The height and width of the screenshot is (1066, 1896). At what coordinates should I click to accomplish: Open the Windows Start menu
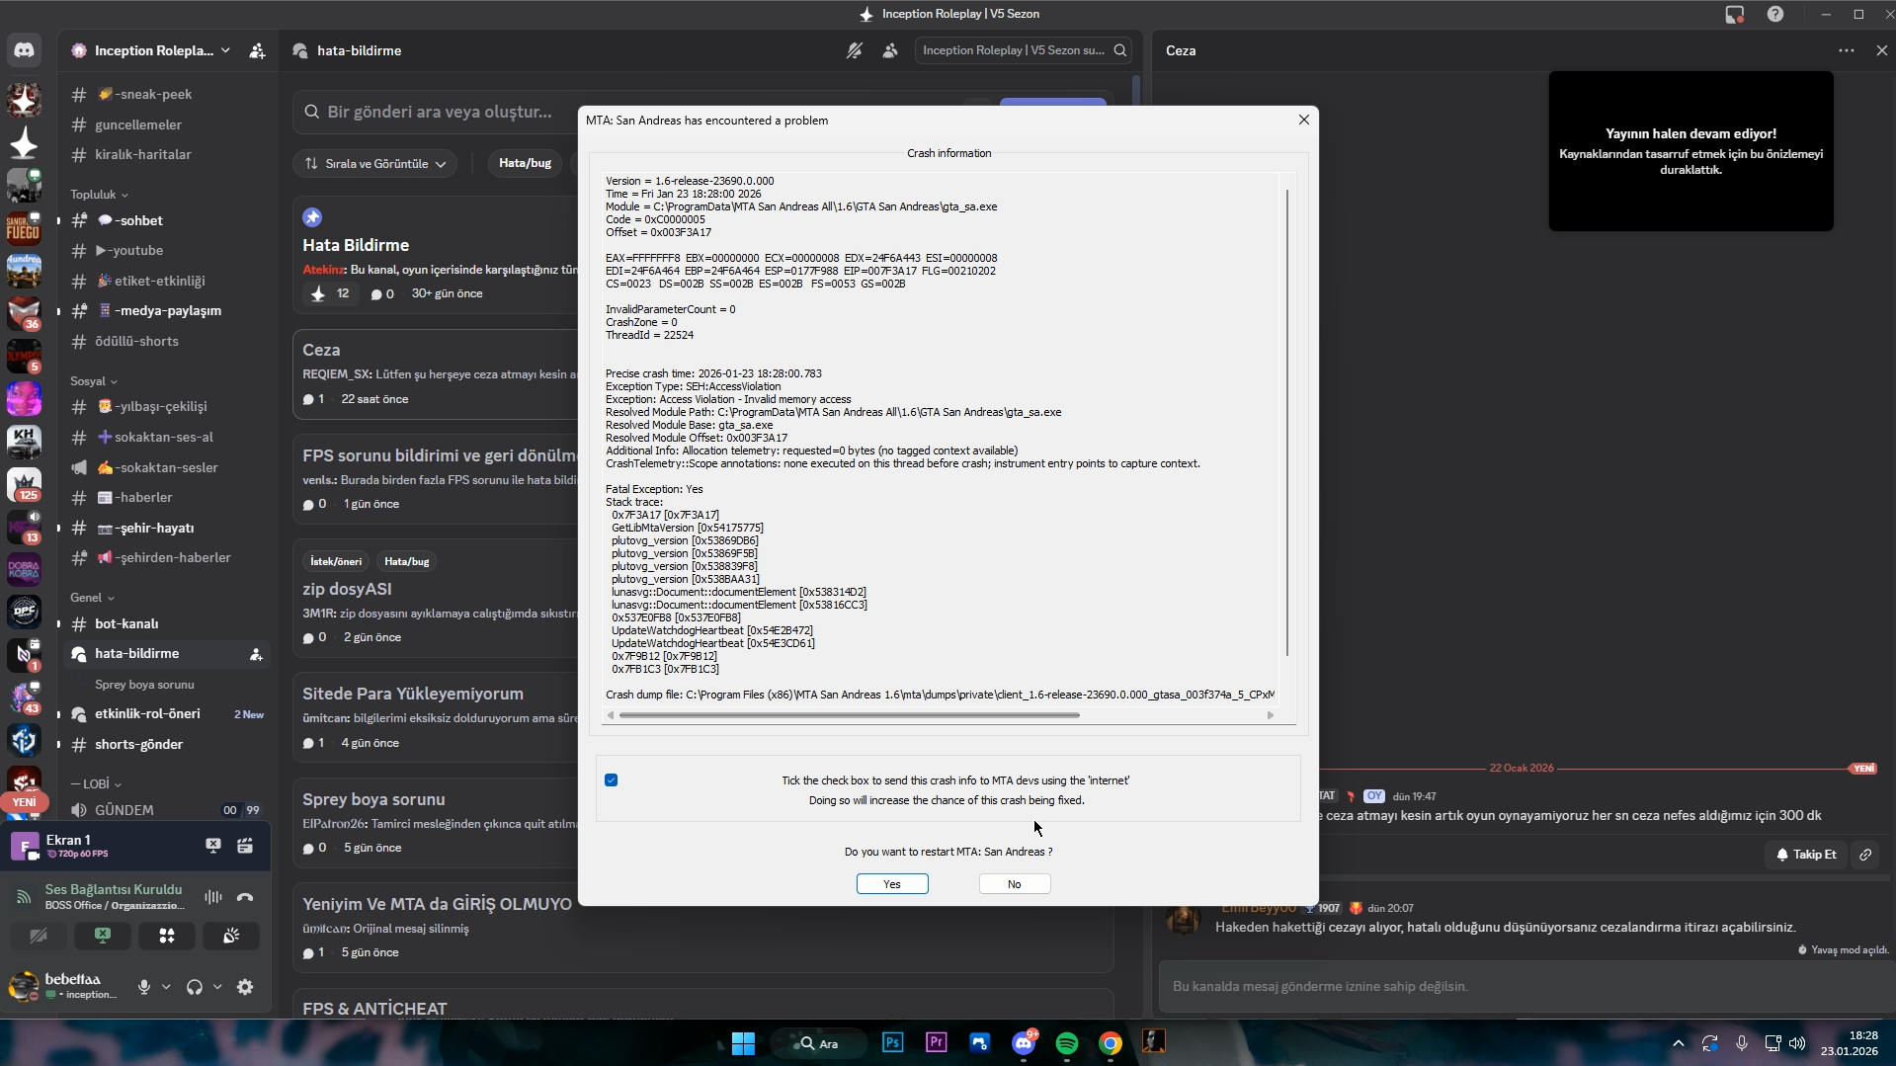point(743,1042)
